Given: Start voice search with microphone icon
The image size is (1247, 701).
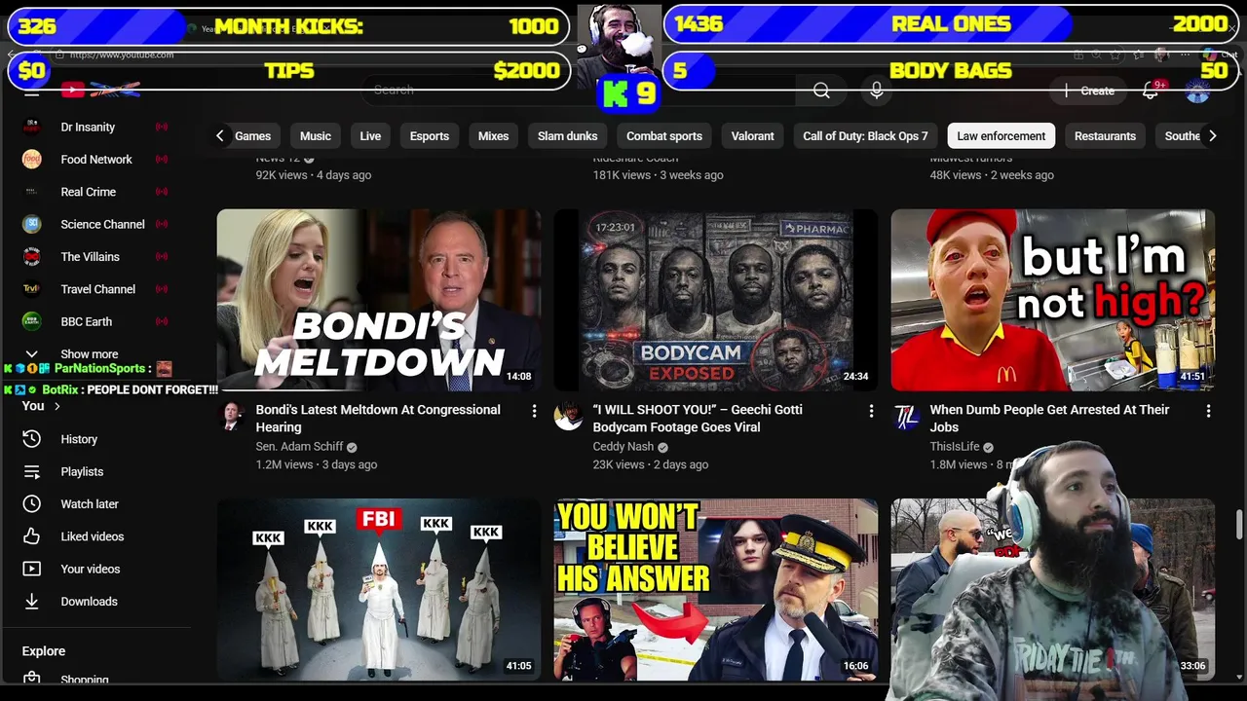Looking at the screenshot, I should pos(877,91).
